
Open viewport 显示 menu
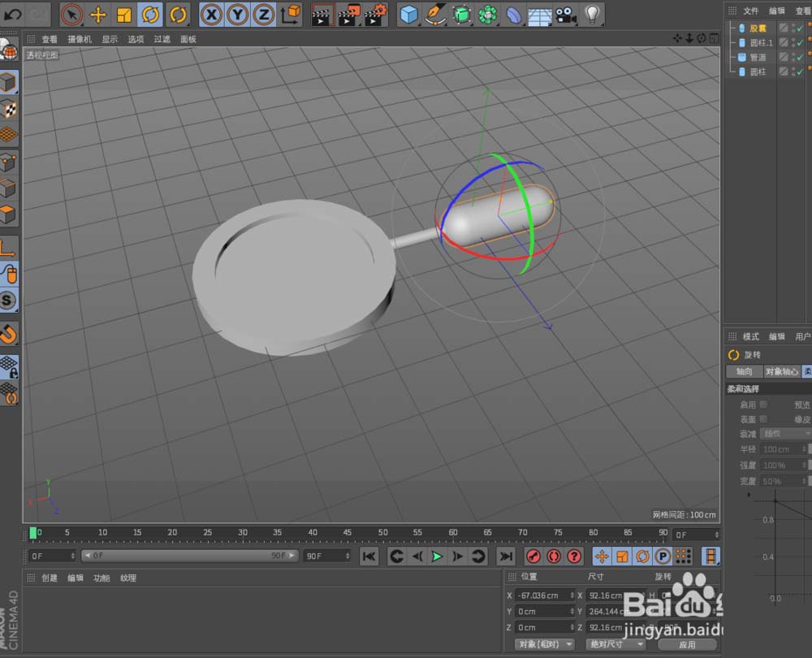[110, 39]
